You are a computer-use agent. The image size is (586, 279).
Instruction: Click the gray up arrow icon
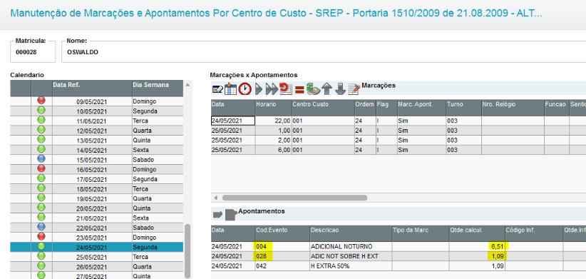[x=327, y=89]
